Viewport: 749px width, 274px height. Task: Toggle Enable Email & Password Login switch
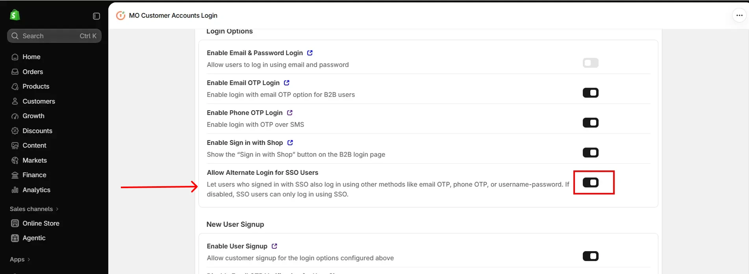tap(590, 63)
